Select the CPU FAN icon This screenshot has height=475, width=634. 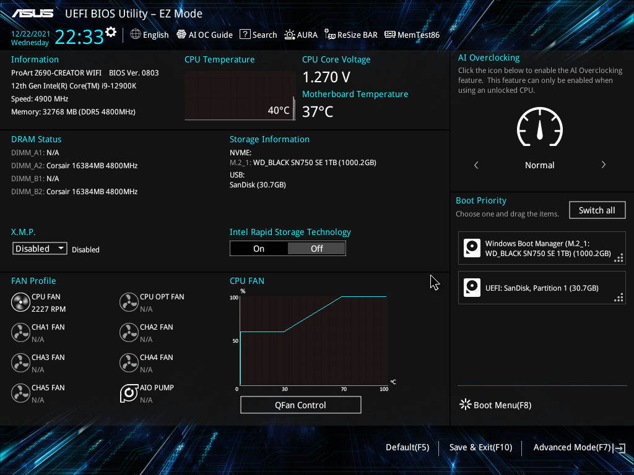point(20,302)
